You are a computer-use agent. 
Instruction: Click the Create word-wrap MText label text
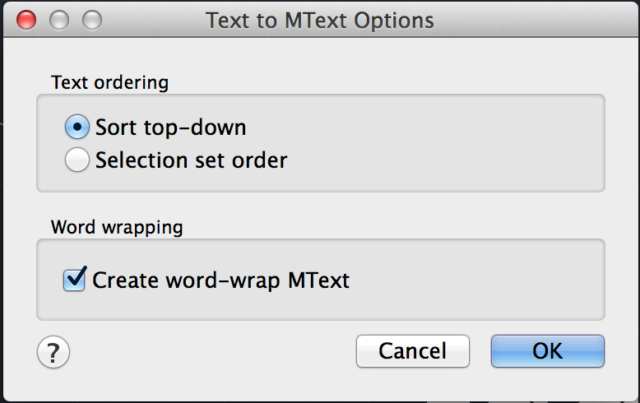pyautogui.click(x=220, y=280)
